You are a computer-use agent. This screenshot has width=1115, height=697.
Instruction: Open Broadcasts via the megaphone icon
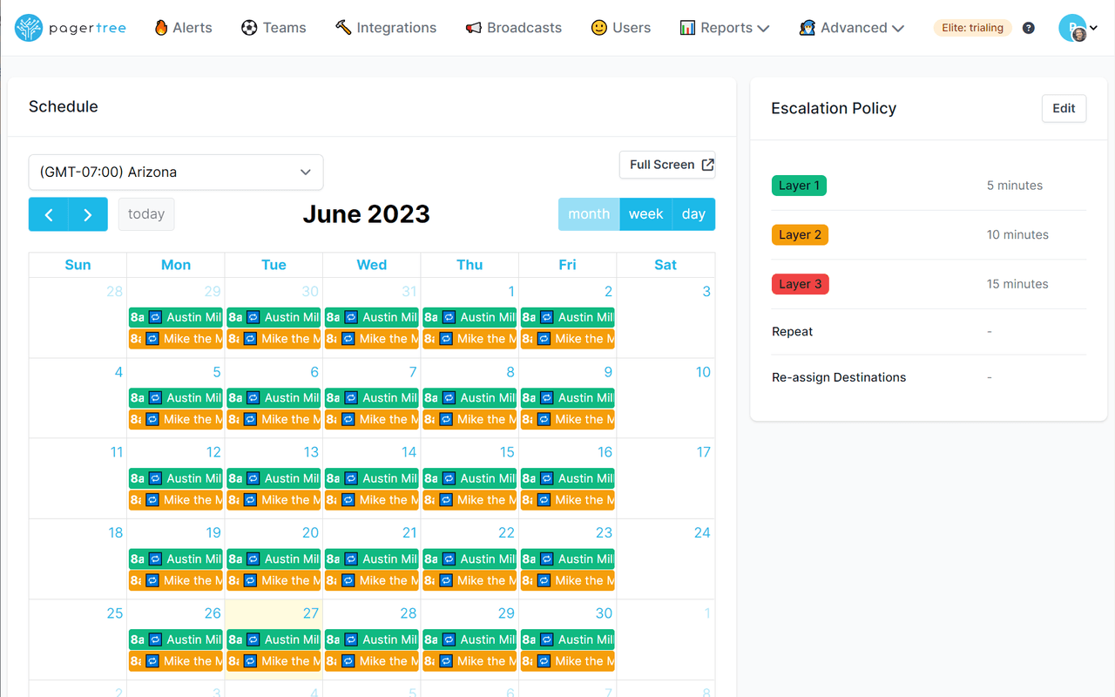473,27
